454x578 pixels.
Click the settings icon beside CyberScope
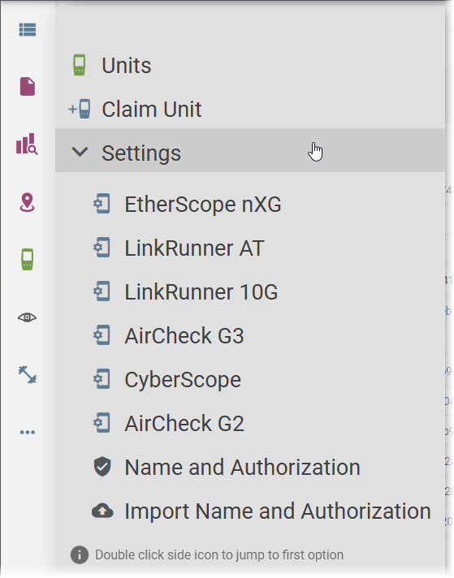[102, 379]
